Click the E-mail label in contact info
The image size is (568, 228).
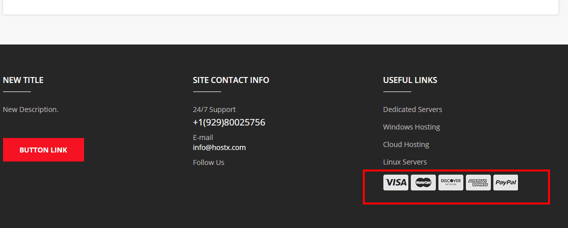click(x=203, y=137)
